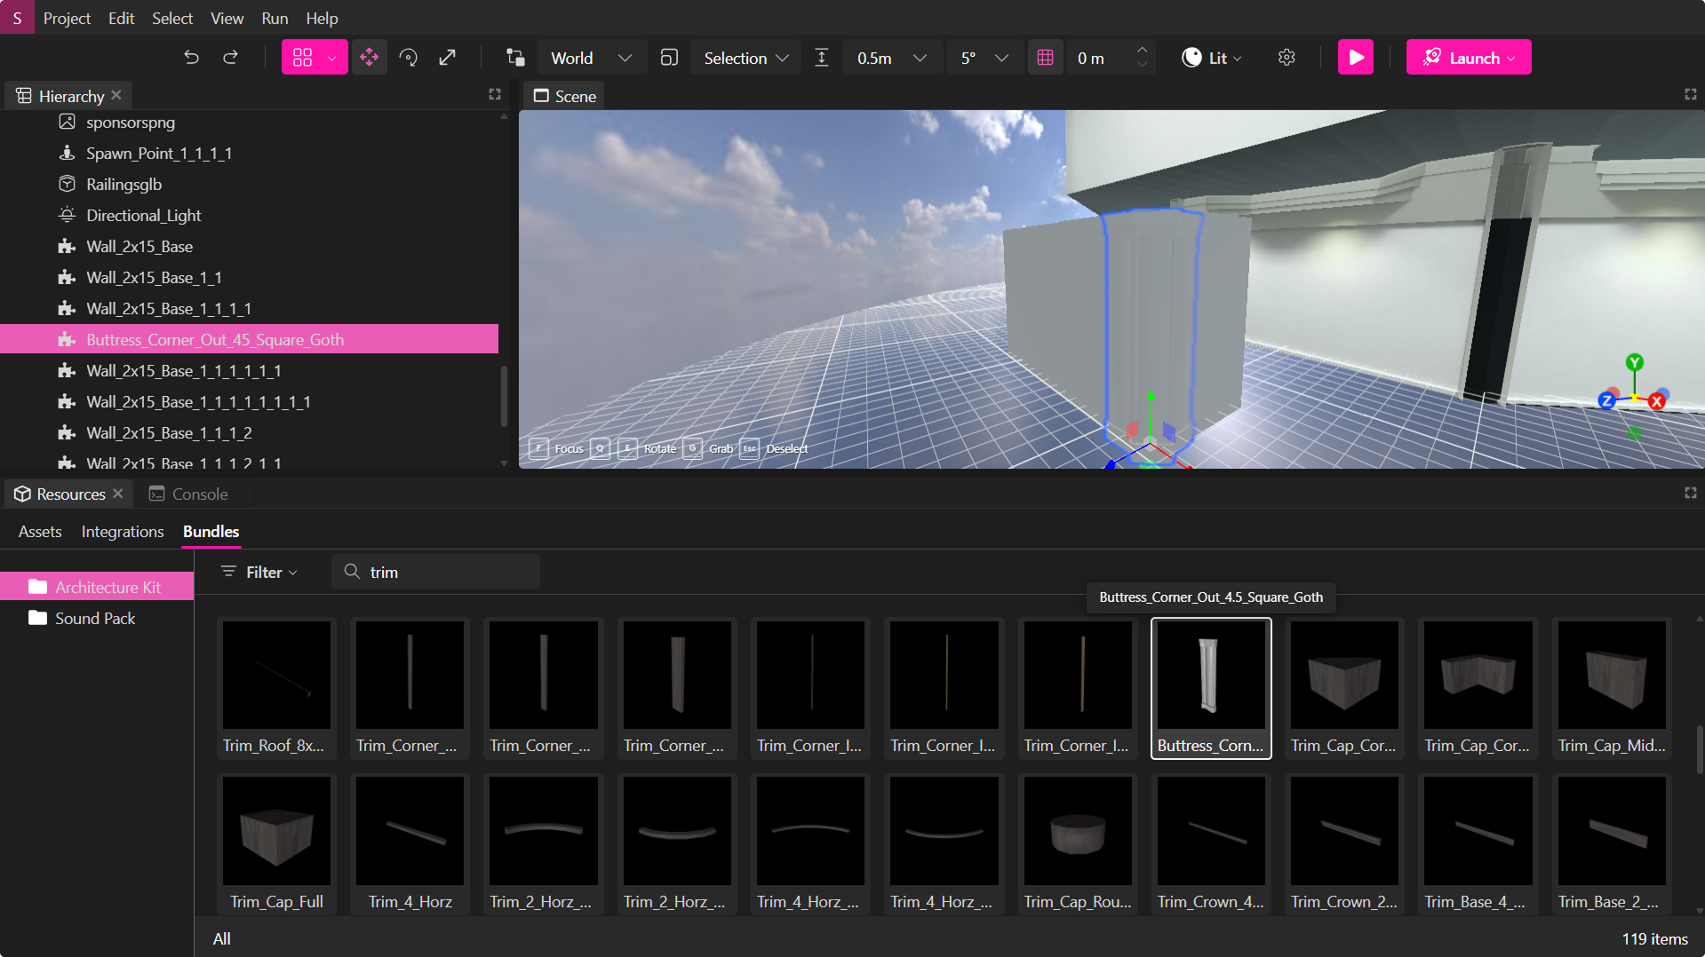Select the move/translate tool
Viewport: 1705px width, 957px height.
click(369, 58)
